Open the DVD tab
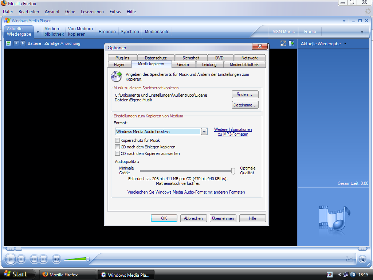Image resolution: width=373 pixels, height=280 pixels. pyautogui.click(x=219, y=58)
